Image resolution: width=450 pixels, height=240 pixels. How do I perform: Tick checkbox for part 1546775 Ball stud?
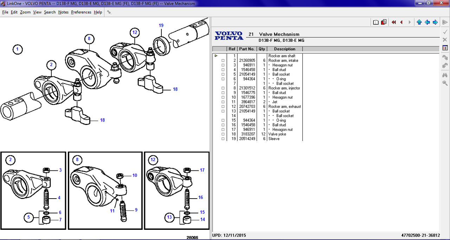(x=223, y=93)
